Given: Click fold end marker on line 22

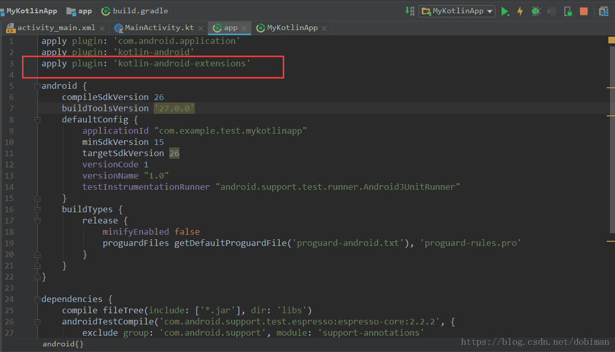Looking at the screenshot, I should [37, 277].
